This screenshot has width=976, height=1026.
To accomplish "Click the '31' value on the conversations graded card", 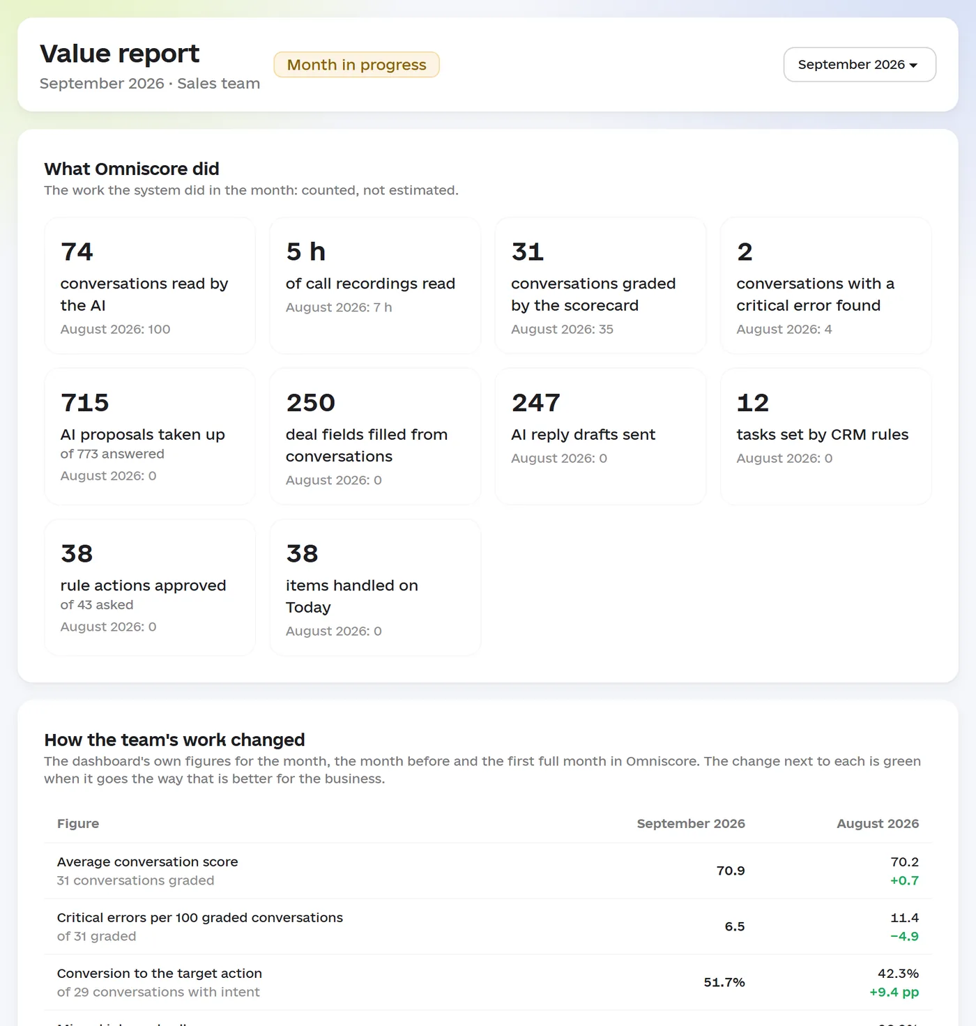I will tap(527, 252).
